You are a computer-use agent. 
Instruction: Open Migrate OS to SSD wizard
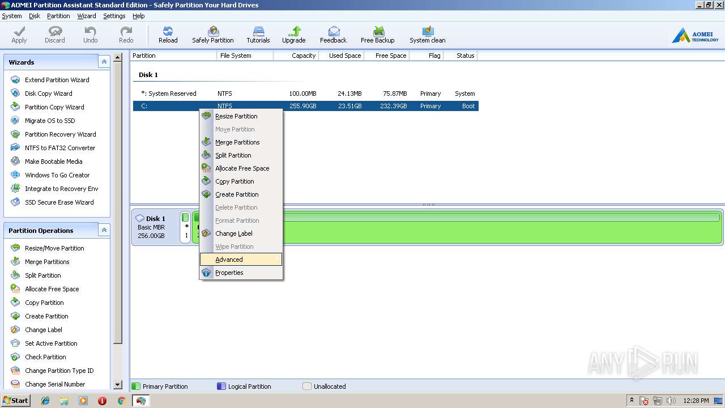tap(49, 121)
